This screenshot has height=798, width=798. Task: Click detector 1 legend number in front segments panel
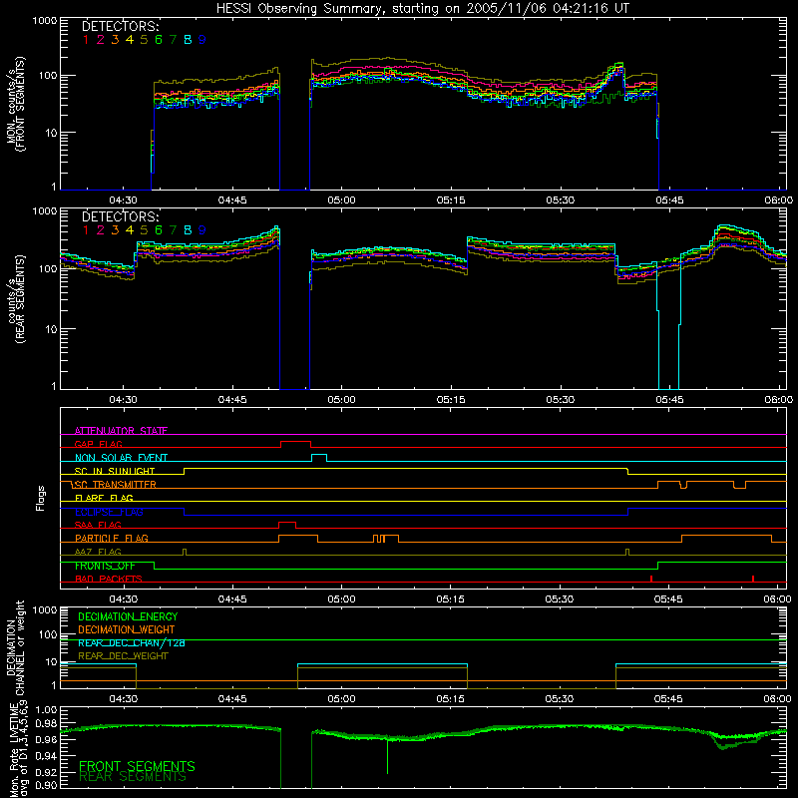coord(86,40)
